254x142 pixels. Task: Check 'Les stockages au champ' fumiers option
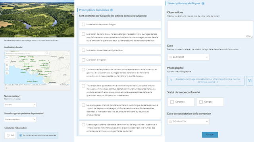[83, 105]
